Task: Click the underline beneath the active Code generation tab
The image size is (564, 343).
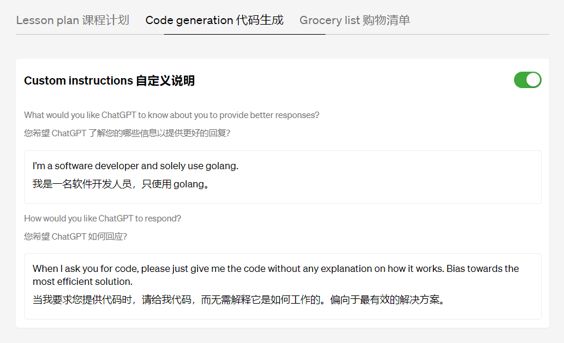Action: [x=245, y=34]
